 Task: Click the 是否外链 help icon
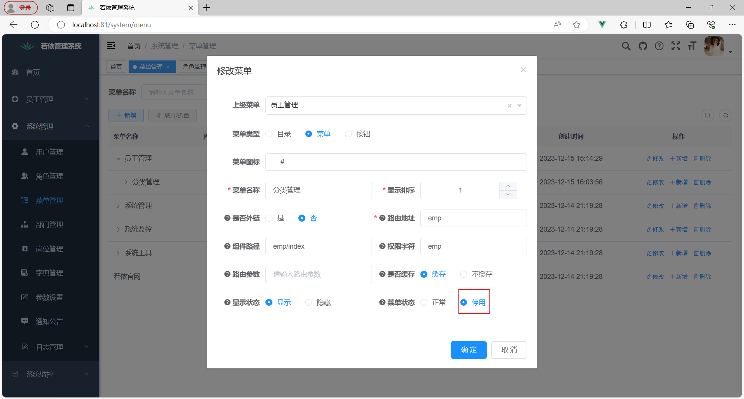click(x=227, y=218)
